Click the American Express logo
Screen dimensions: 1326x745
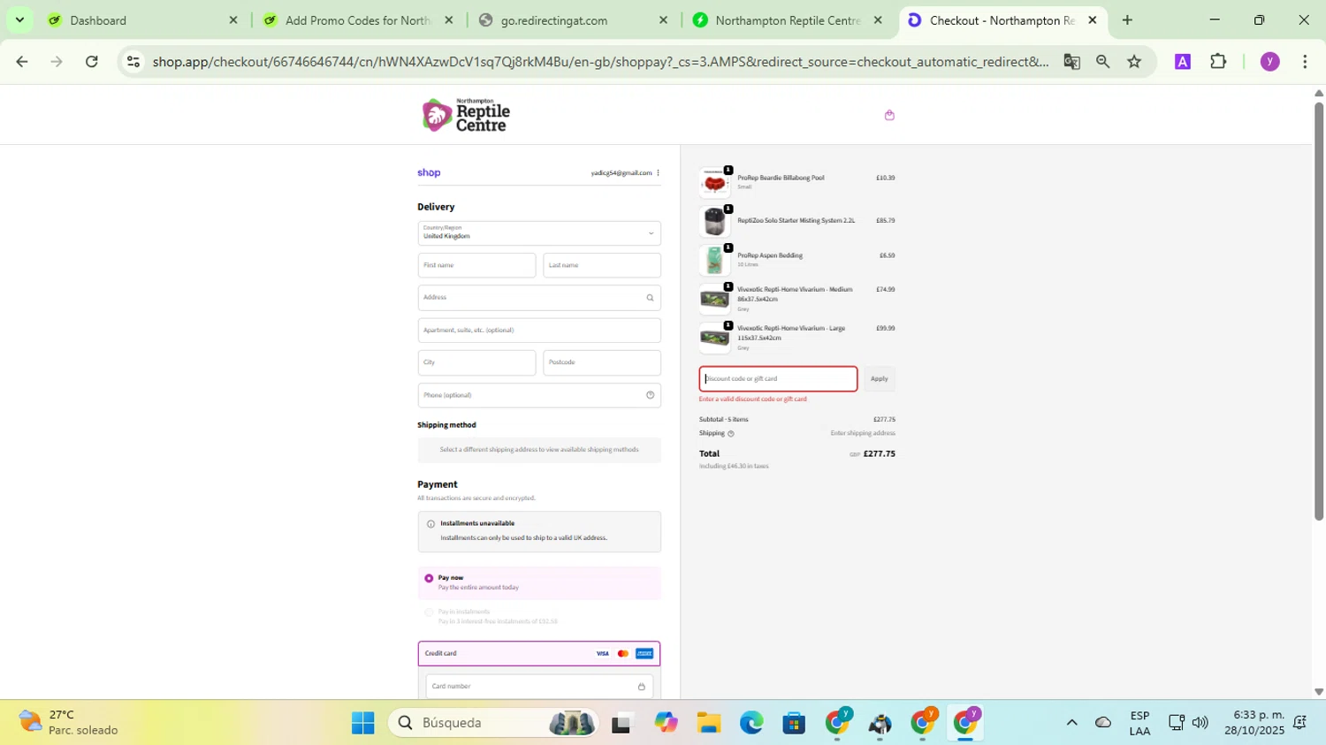[644, 654]
